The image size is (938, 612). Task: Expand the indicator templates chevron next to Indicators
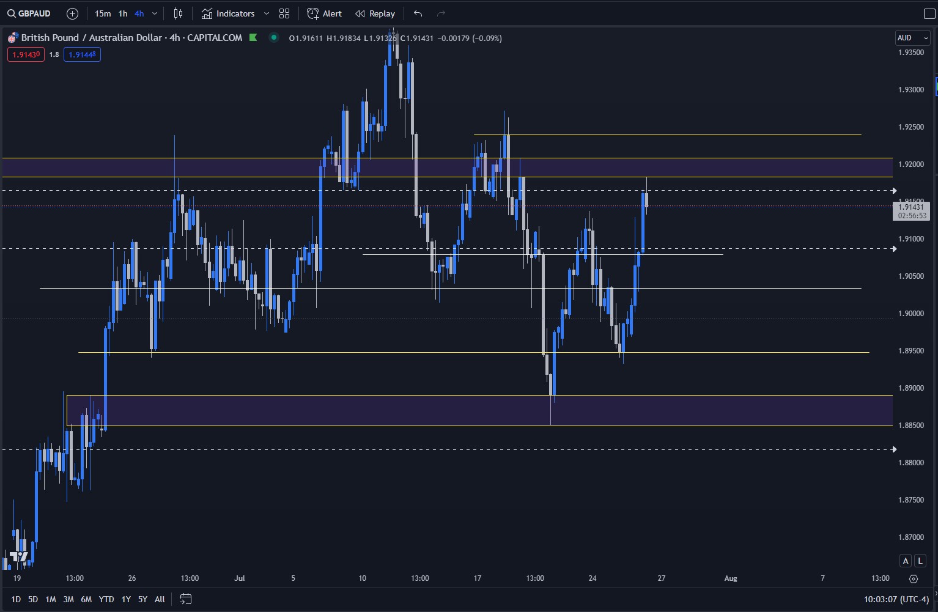(266, 13)
